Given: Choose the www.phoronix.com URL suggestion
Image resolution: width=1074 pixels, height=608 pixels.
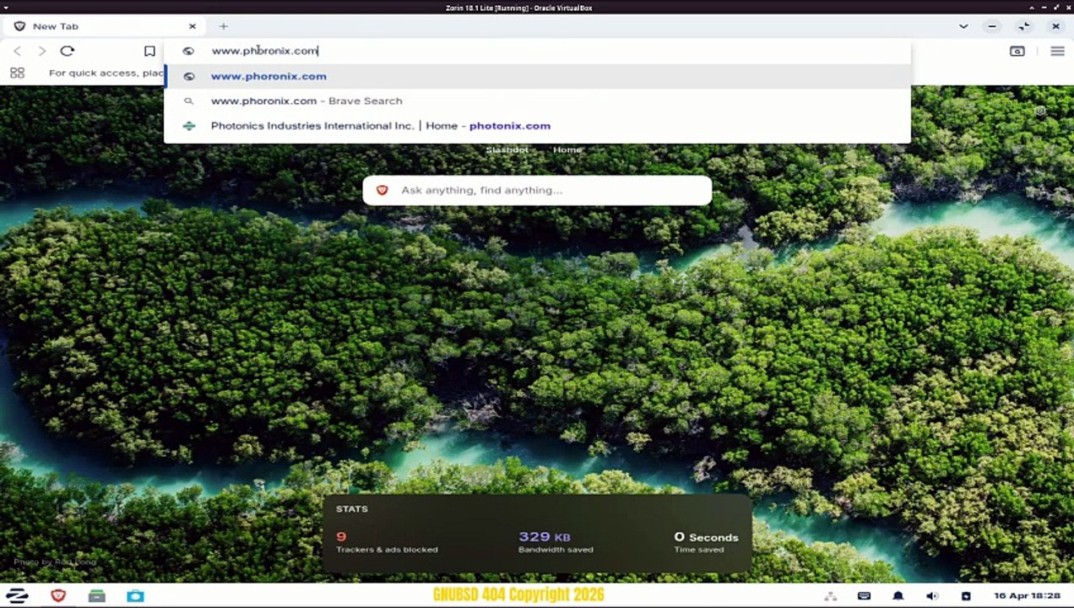Looking at the screenshot, I should [538, 76].
